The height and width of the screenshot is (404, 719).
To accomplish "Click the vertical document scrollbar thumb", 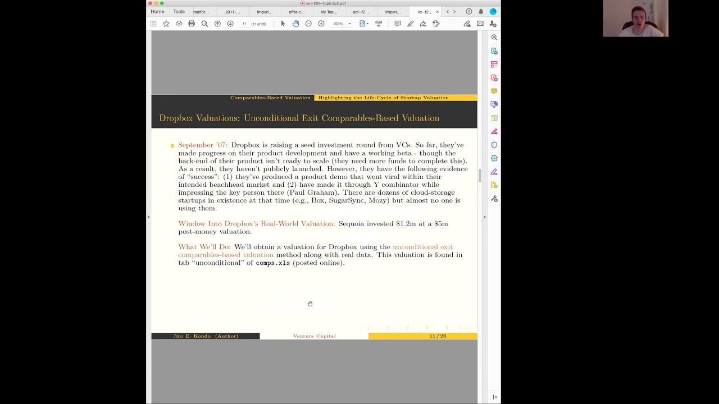I will [x=480, y=176].
